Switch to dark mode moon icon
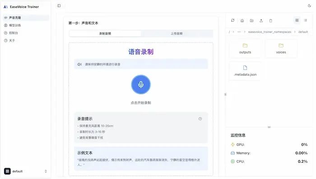 [x=309, y=6]
